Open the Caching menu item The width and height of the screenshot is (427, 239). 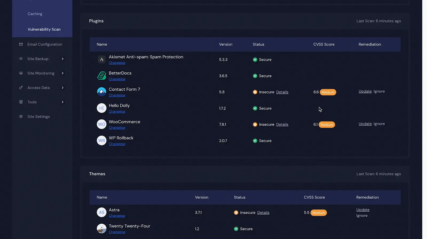(x=35, y=14)
